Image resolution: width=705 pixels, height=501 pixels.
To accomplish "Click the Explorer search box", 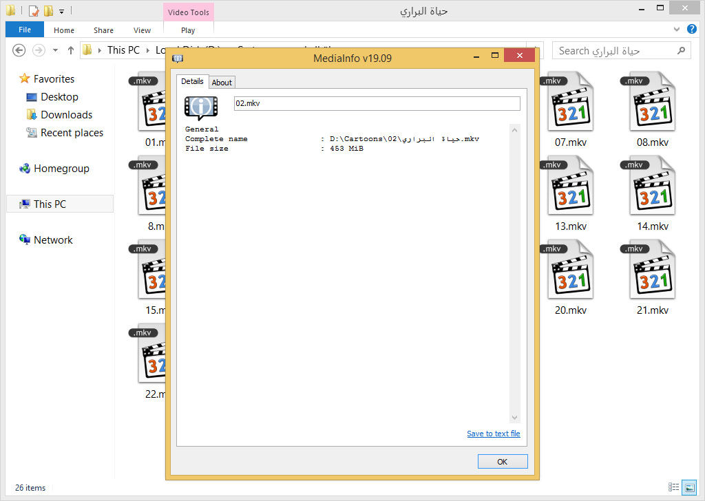I will point(621,51).
